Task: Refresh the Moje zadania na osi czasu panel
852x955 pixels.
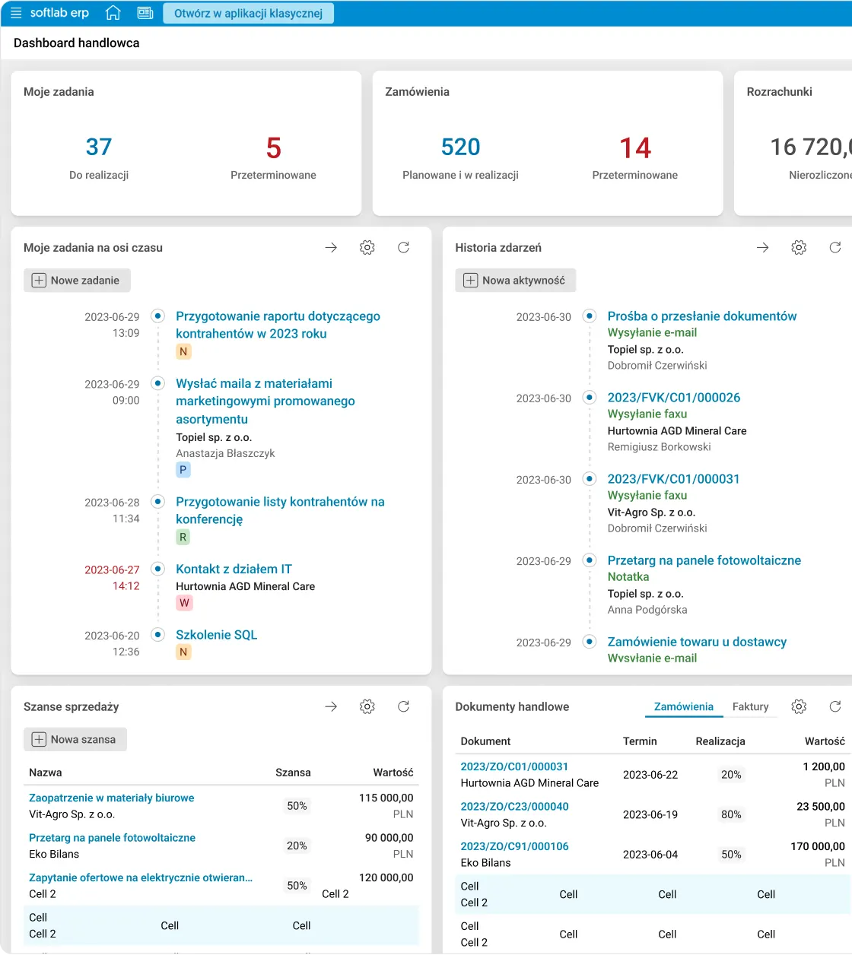Action: click(404, 248)
